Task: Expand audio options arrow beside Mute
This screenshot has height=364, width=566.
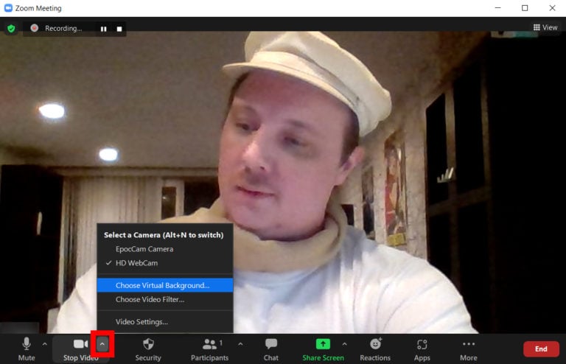Action: pos(45,344)
